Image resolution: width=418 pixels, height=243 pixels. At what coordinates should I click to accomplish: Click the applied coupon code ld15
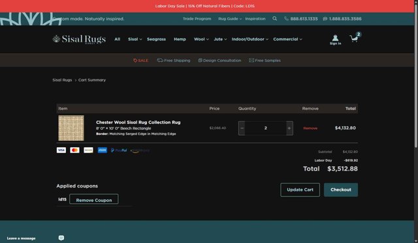pyautogui.click(x=63, y=199)
